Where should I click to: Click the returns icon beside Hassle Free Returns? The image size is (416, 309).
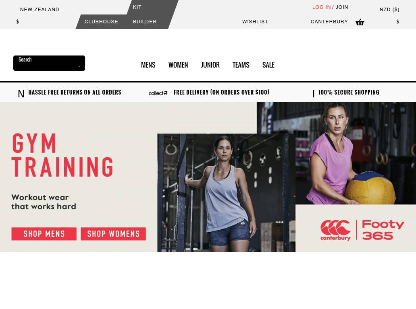(21, 93)
